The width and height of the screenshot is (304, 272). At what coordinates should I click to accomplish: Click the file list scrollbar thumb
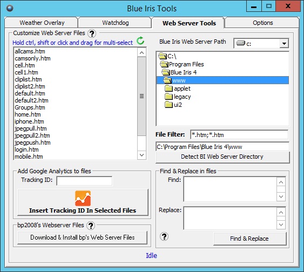click(141, 96)
